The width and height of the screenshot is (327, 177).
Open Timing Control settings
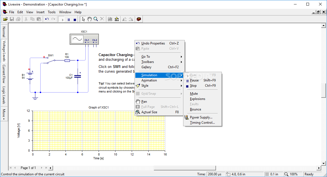point(202,123)
